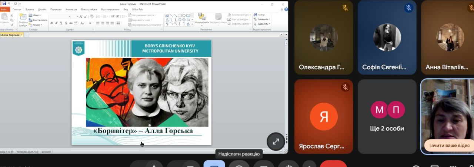Clear formatting with the eraser icon

[92, 16]
